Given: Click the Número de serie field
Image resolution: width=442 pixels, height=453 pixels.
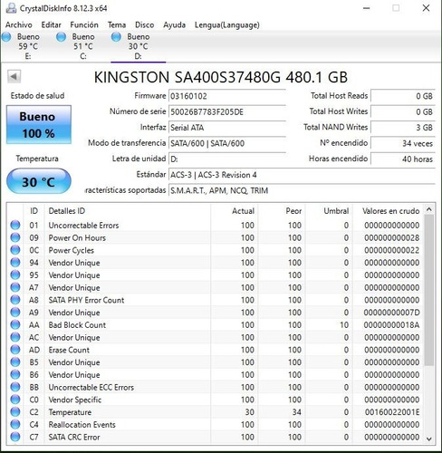Looking at the screenshot, I should tap(227, 112).
